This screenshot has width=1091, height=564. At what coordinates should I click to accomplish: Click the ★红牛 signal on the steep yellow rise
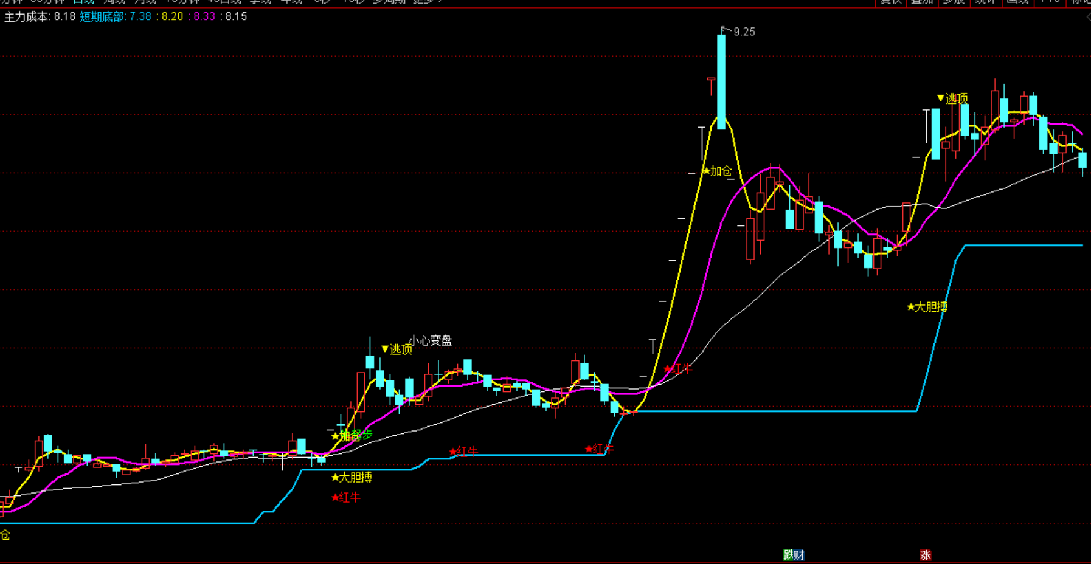coord(678,369)
